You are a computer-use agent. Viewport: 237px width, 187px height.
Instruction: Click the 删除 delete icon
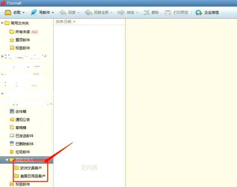click(x=146, y=12)
